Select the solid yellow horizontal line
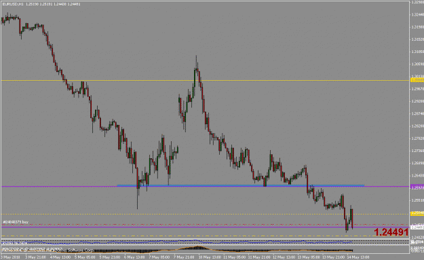The width and height of the screenshot is (424, 260). coord(206,80)
